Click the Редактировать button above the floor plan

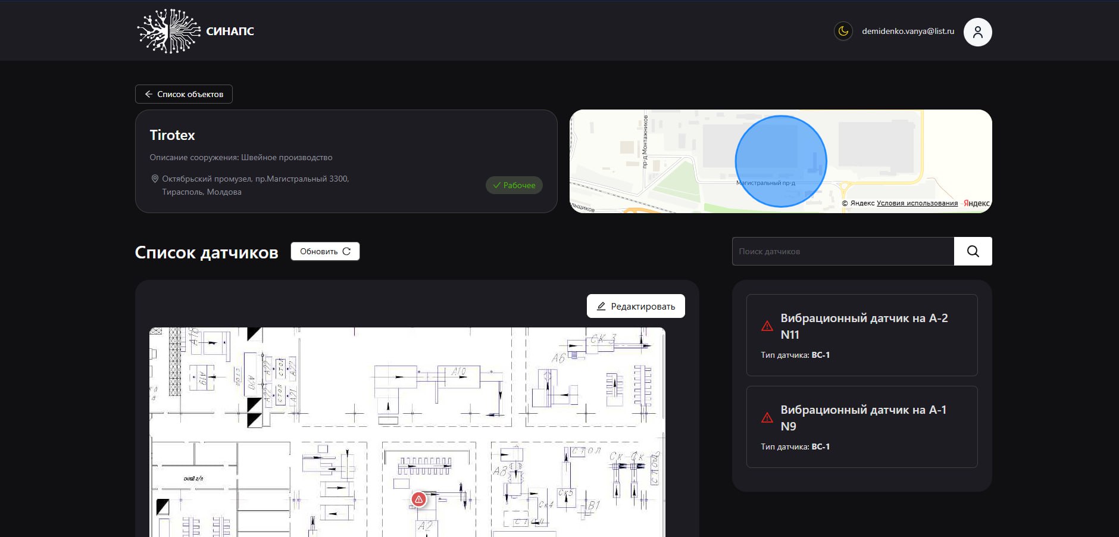click(636, 306)
